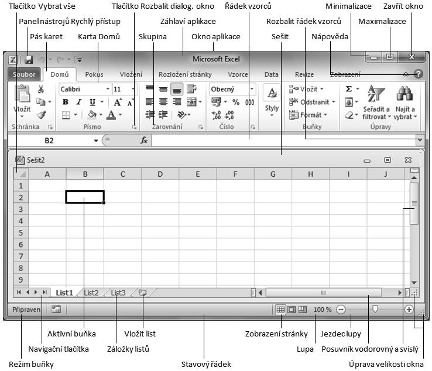The width and height of the screenshot is (432, 371).
Task: Click the Save icon in Quick Access toolbar
Action: coord(29,60)
